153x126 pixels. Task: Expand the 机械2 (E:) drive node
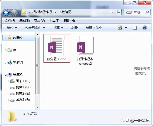(x=8, y=94)
